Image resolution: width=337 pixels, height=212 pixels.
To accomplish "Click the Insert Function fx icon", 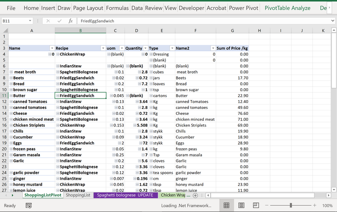I will coord(70,21).
